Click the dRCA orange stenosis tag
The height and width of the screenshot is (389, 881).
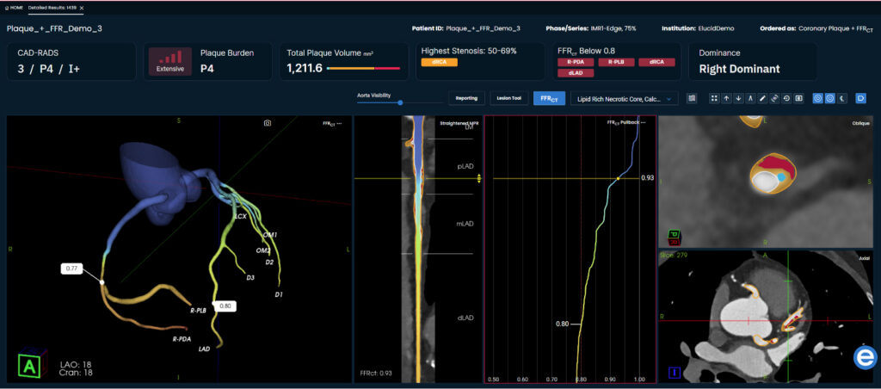439,63
